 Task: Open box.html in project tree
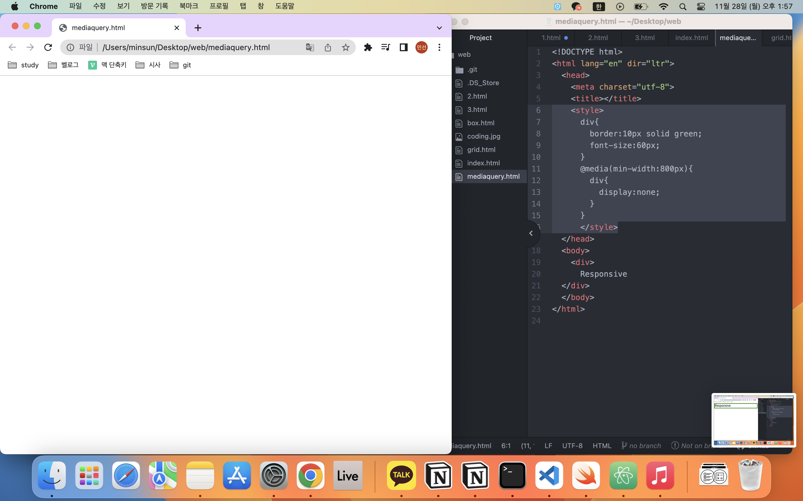(x=480, y=123)
